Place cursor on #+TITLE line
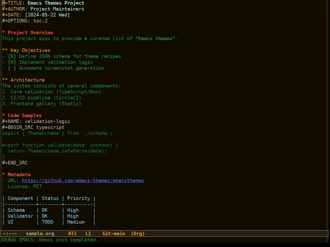This screenshot has width=330, height=247. point(43,3)
